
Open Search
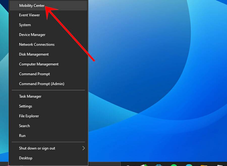point(24,126)
